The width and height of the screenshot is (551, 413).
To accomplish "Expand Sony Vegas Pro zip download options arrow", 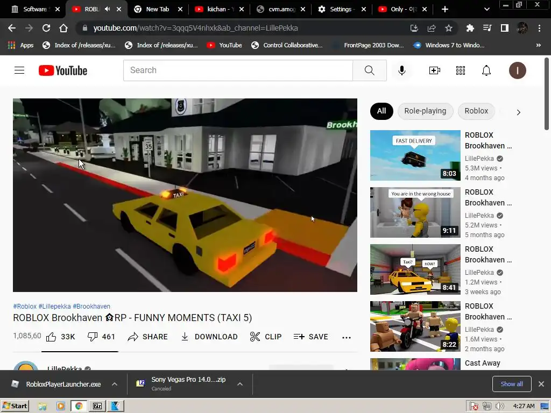I will click(x=240, y=384).
